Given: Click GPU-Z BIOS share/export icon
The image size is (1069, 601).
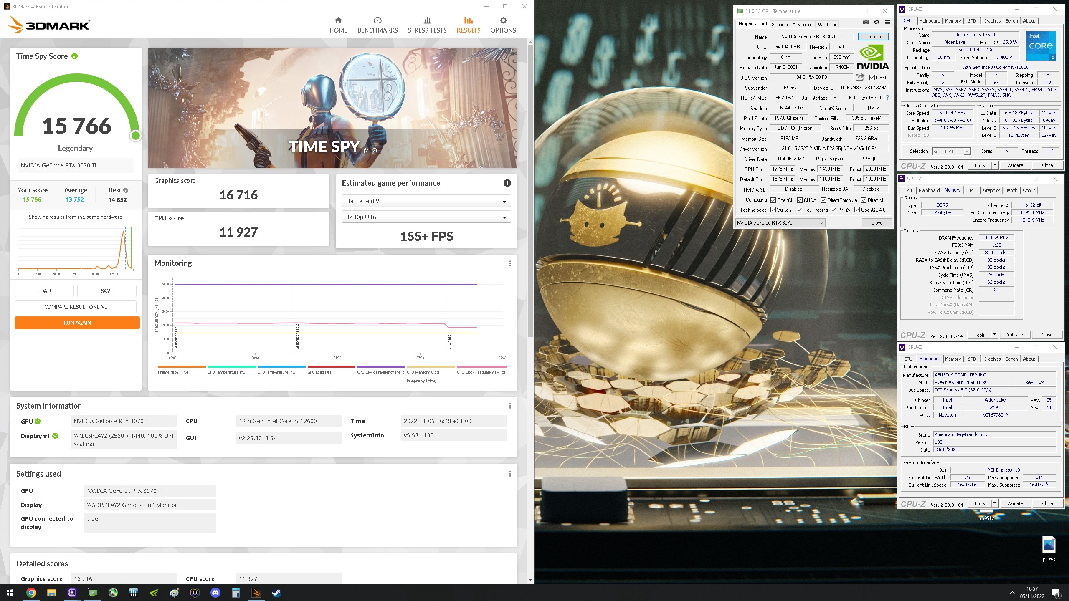Looking at the screenshot, I should (859, 77).
